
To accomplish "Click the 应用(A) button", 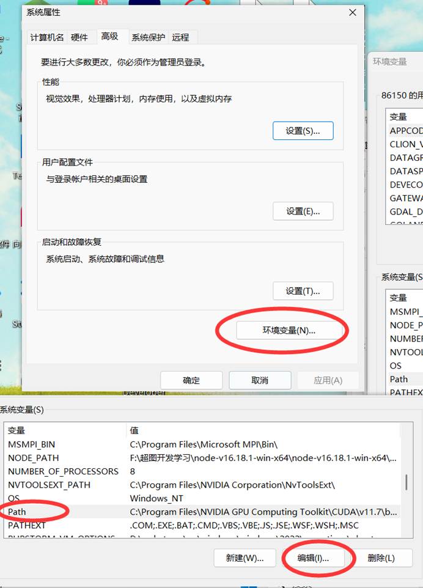I will [328, 380].
